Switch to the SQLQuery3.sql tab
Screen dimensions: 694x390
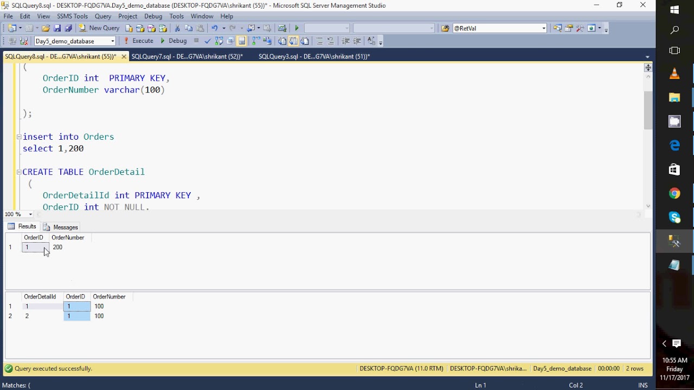point(314,56)
